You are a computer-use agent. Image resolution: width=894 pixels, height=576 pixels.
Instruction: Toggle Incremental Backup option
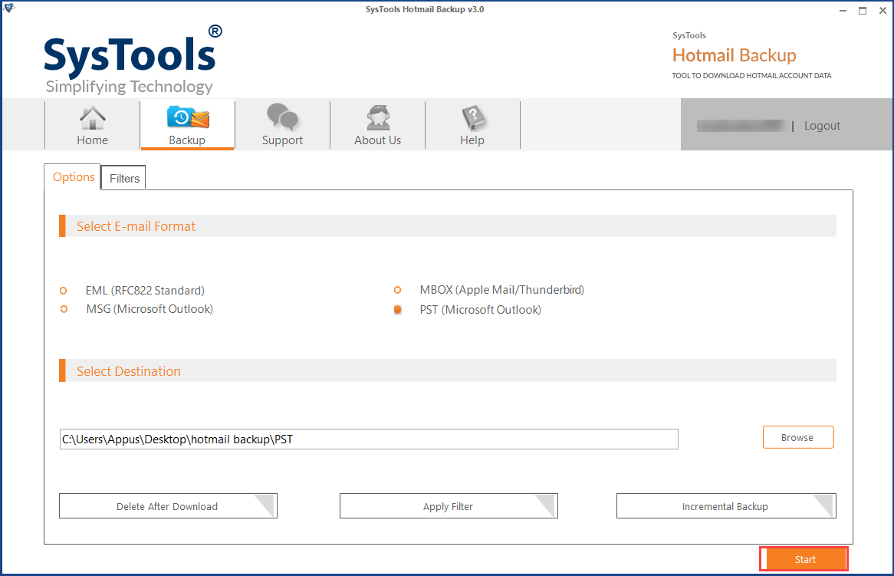click(x=726, y=506)
